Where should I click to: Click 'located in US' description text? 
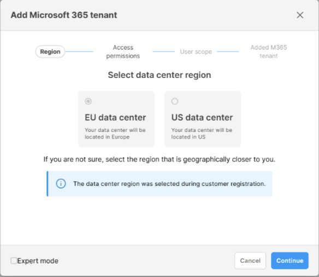188,137
